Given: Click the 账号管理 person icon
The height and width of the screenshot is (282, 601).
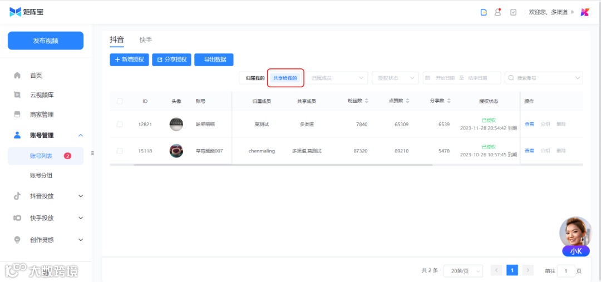Looking at the screenshot, I should pos(17,135).
